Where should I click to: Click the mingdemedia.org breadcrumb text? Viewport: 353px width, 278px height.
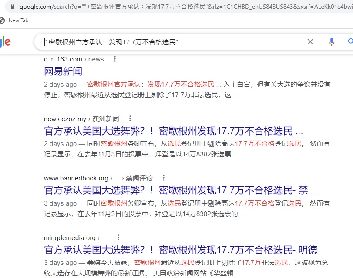pyautogui.click(x=75, y=237)
